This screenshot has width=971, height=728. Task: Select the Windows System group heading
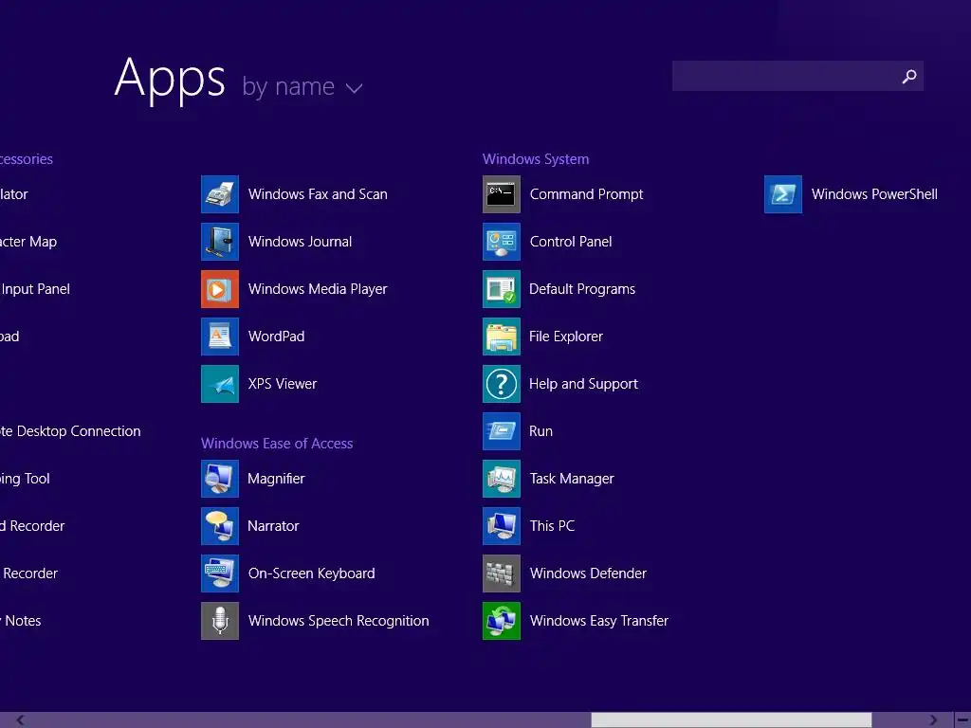point(536,159)
